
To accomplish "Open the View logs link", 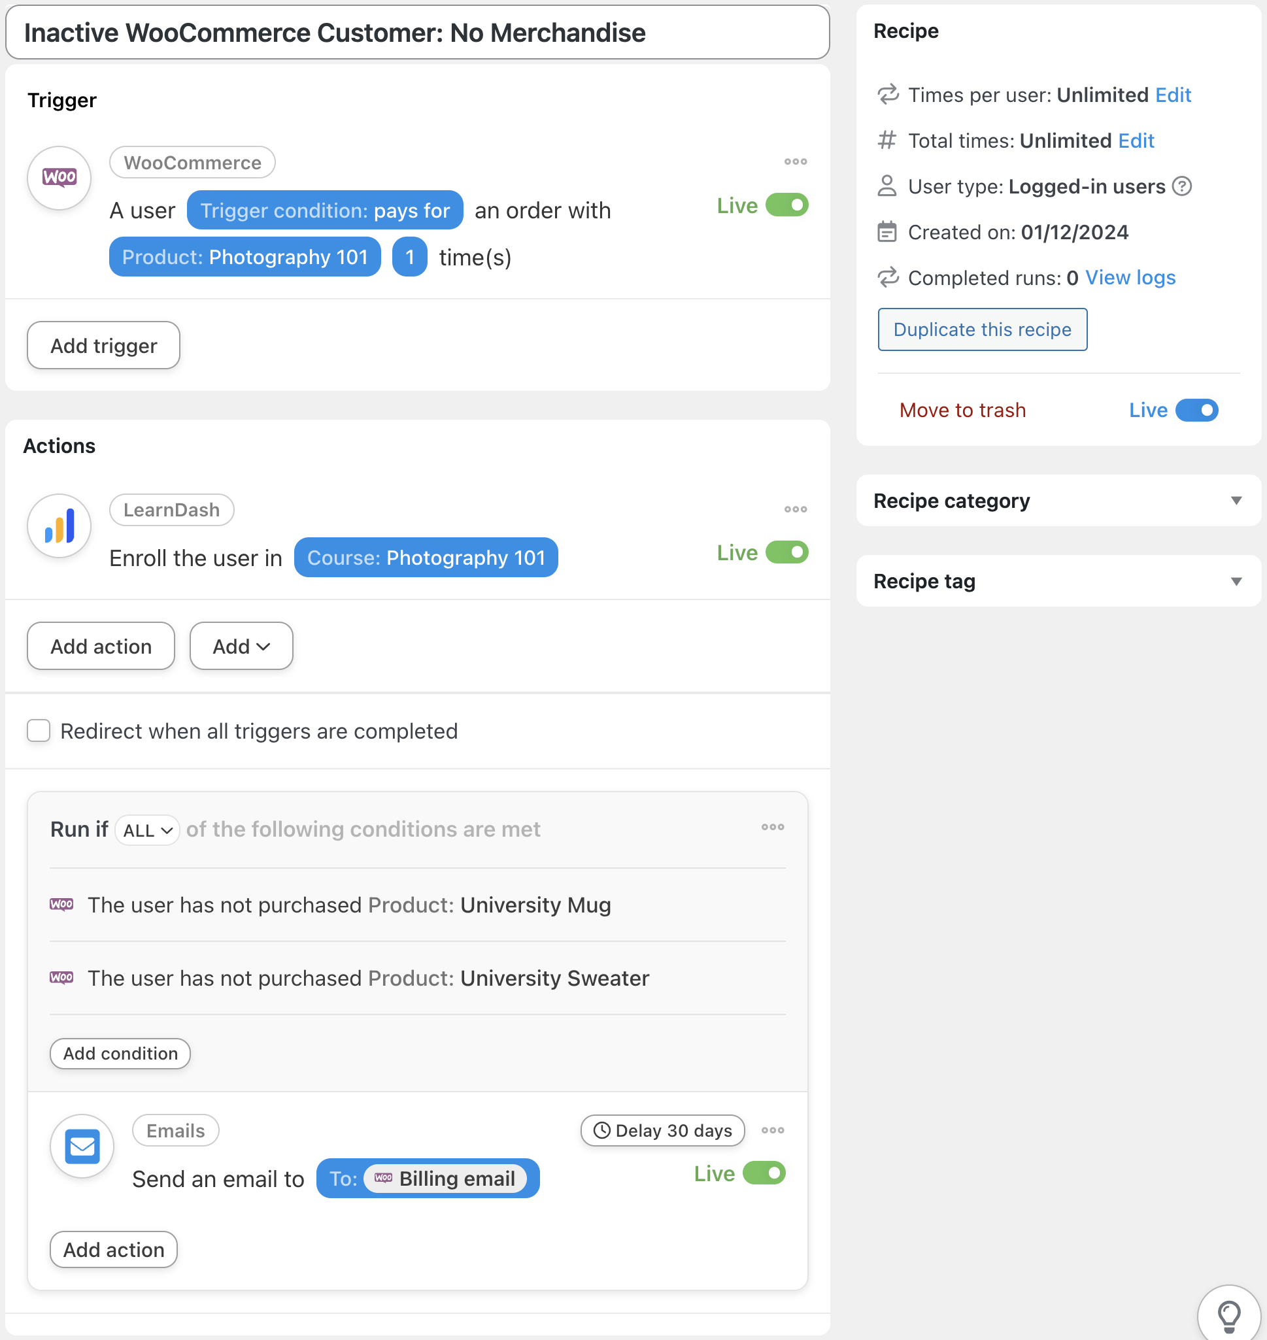I will click(x=1130, y=278).
